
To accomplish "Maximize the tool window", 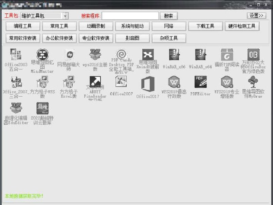I will click(259, 5).
